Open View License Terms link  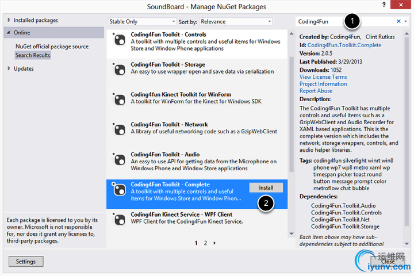coord(323,77)
